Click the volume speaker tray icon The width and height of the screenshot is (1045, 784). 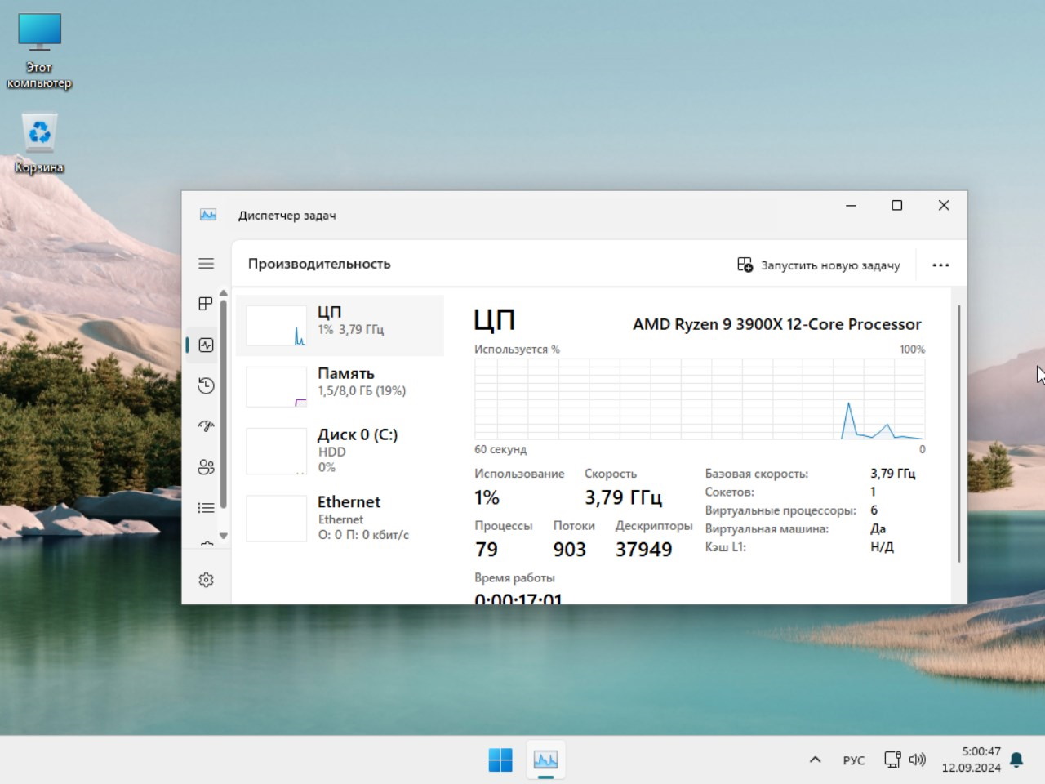click(x=917, y=759)
